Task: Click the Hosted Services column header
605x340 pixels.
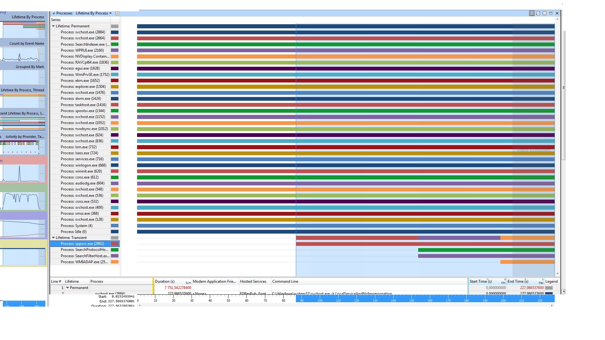Action: pyautogui.click(x=253, y=281)
